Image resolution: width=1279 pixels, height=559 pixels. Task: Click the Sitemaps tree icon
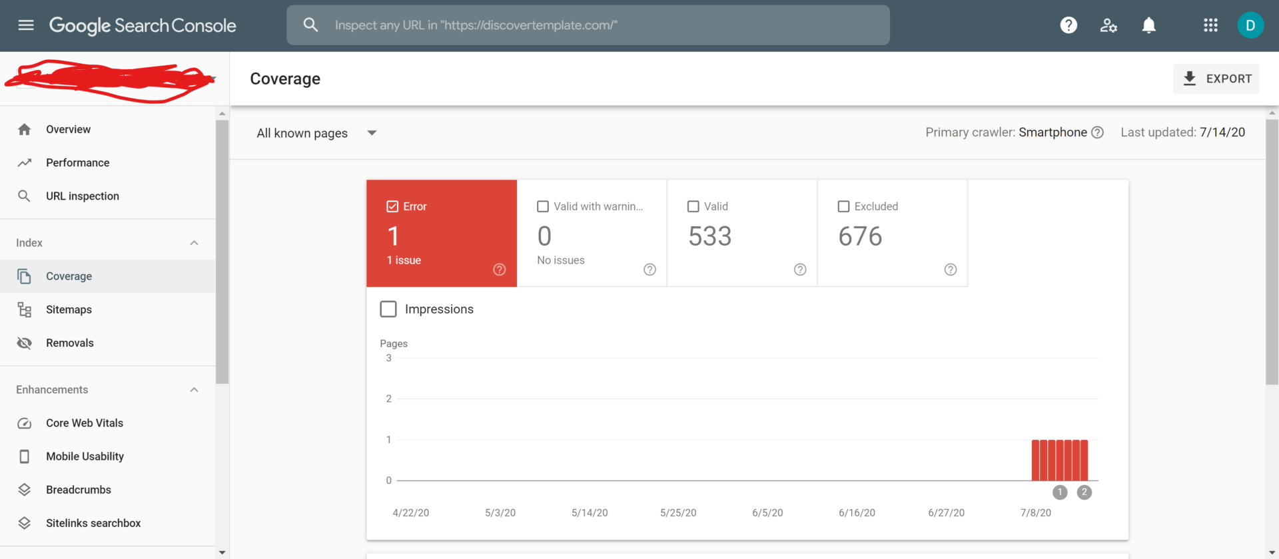coord(25,309)
